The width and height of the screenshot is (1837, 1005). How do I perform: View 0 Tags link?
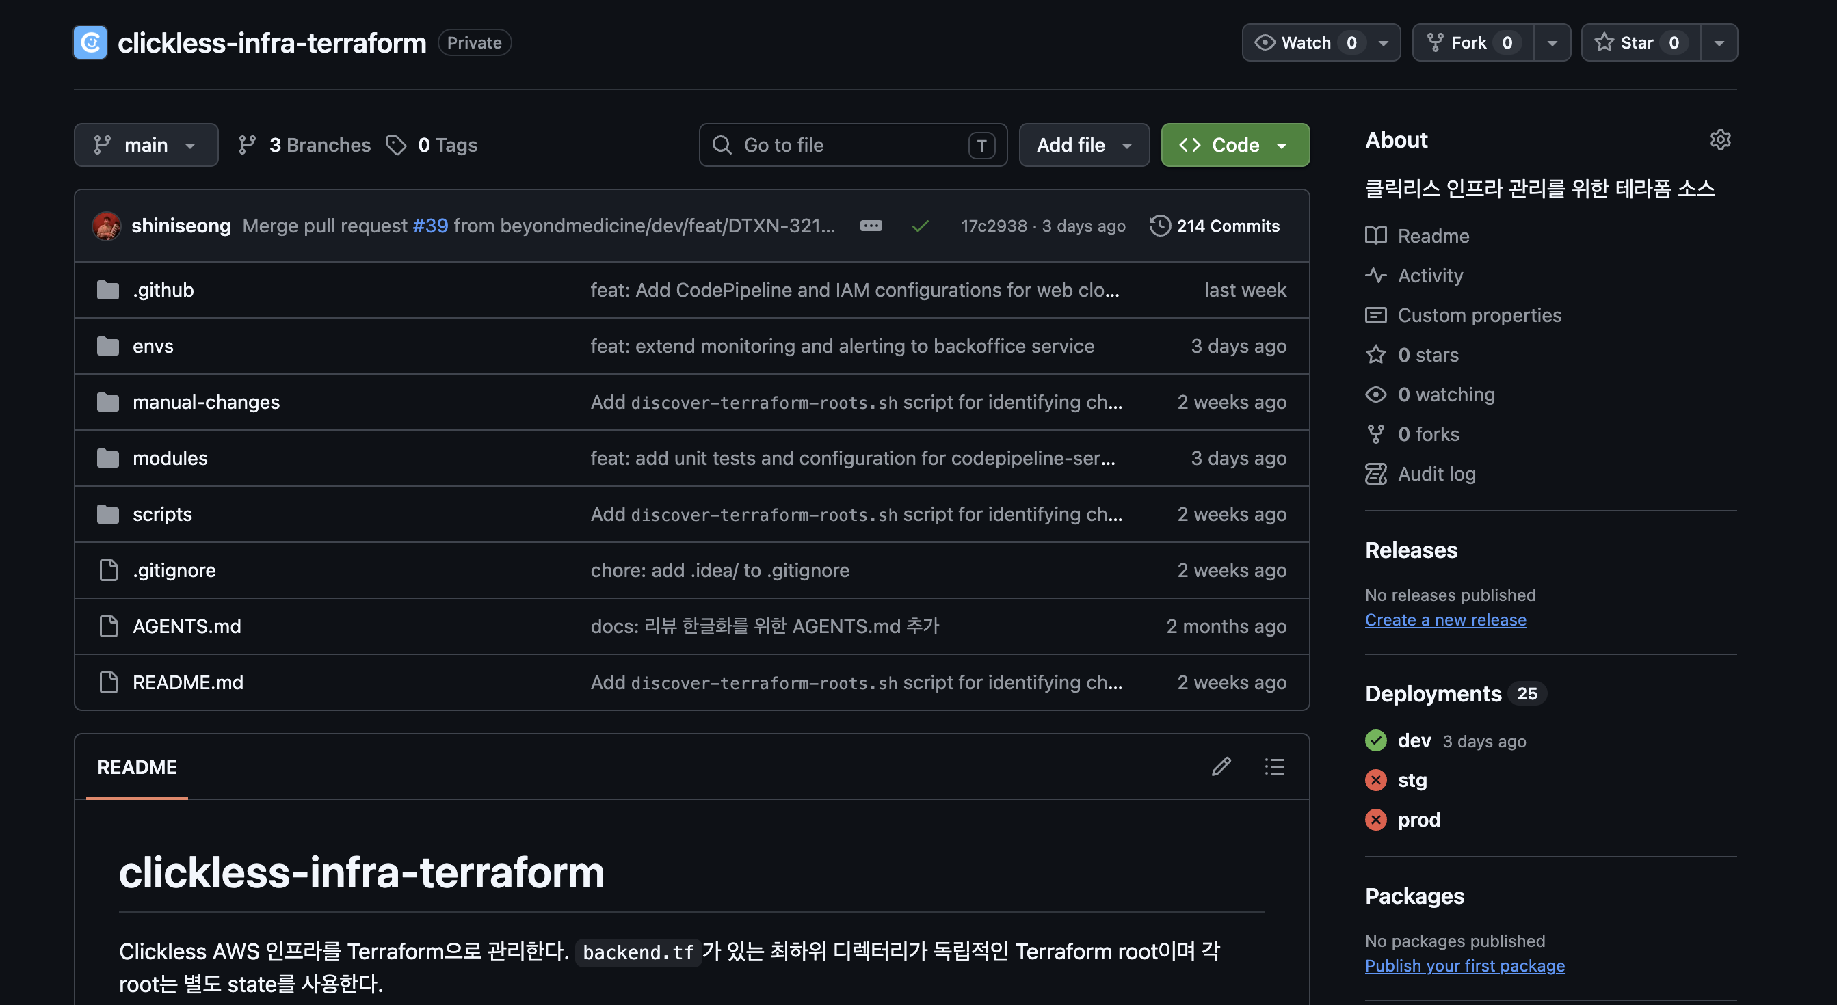coord(432,146)
